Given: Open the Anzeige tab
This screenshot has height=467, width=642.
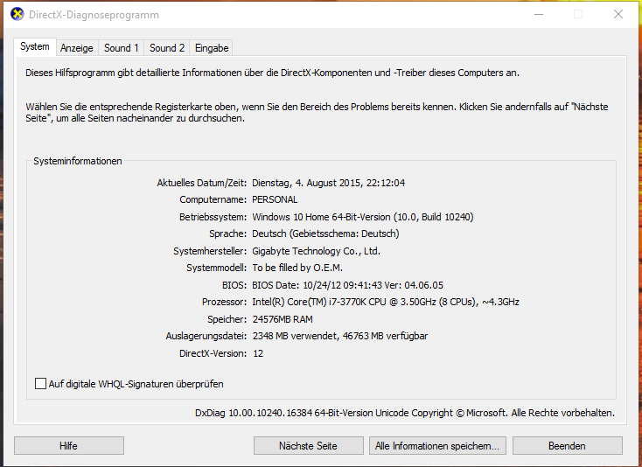Looking at the screenshot, I should point(77,48).
